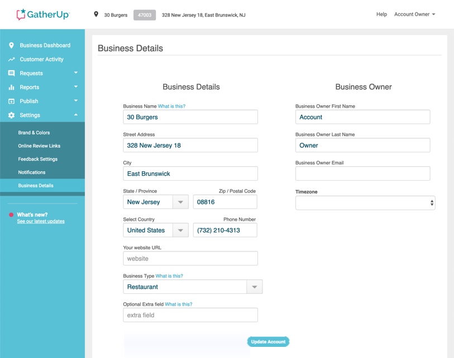Click the Reports bar chart icon

click(x=12, y=87)
